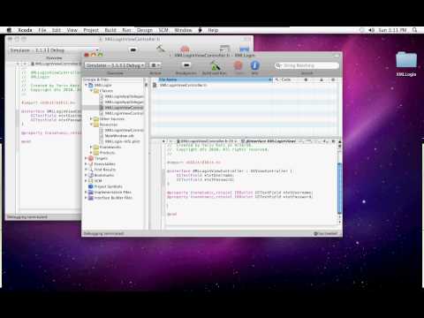This screenshot has height=318, width=424.
Task: Expand the Targets group
Action: point(86,158)
